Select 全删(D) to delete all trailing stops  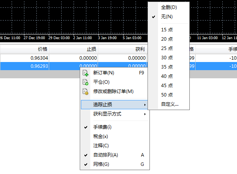tap(169, 7)
